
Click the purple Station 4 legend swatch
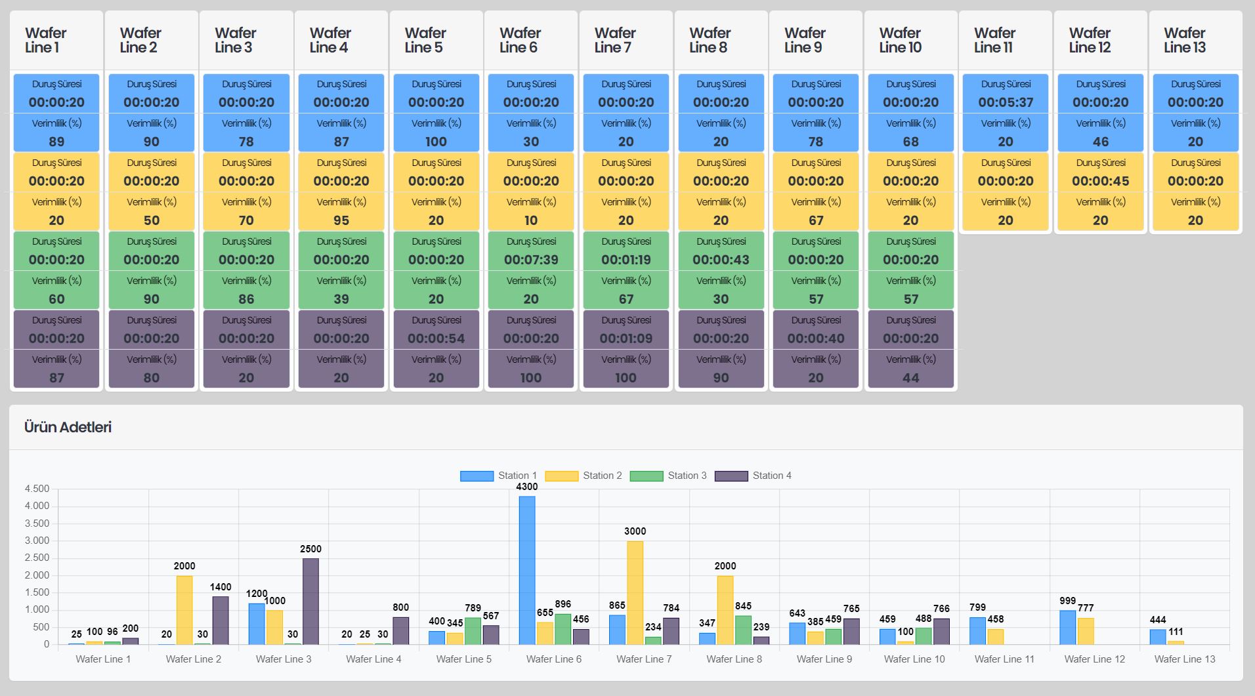[731, 476]
